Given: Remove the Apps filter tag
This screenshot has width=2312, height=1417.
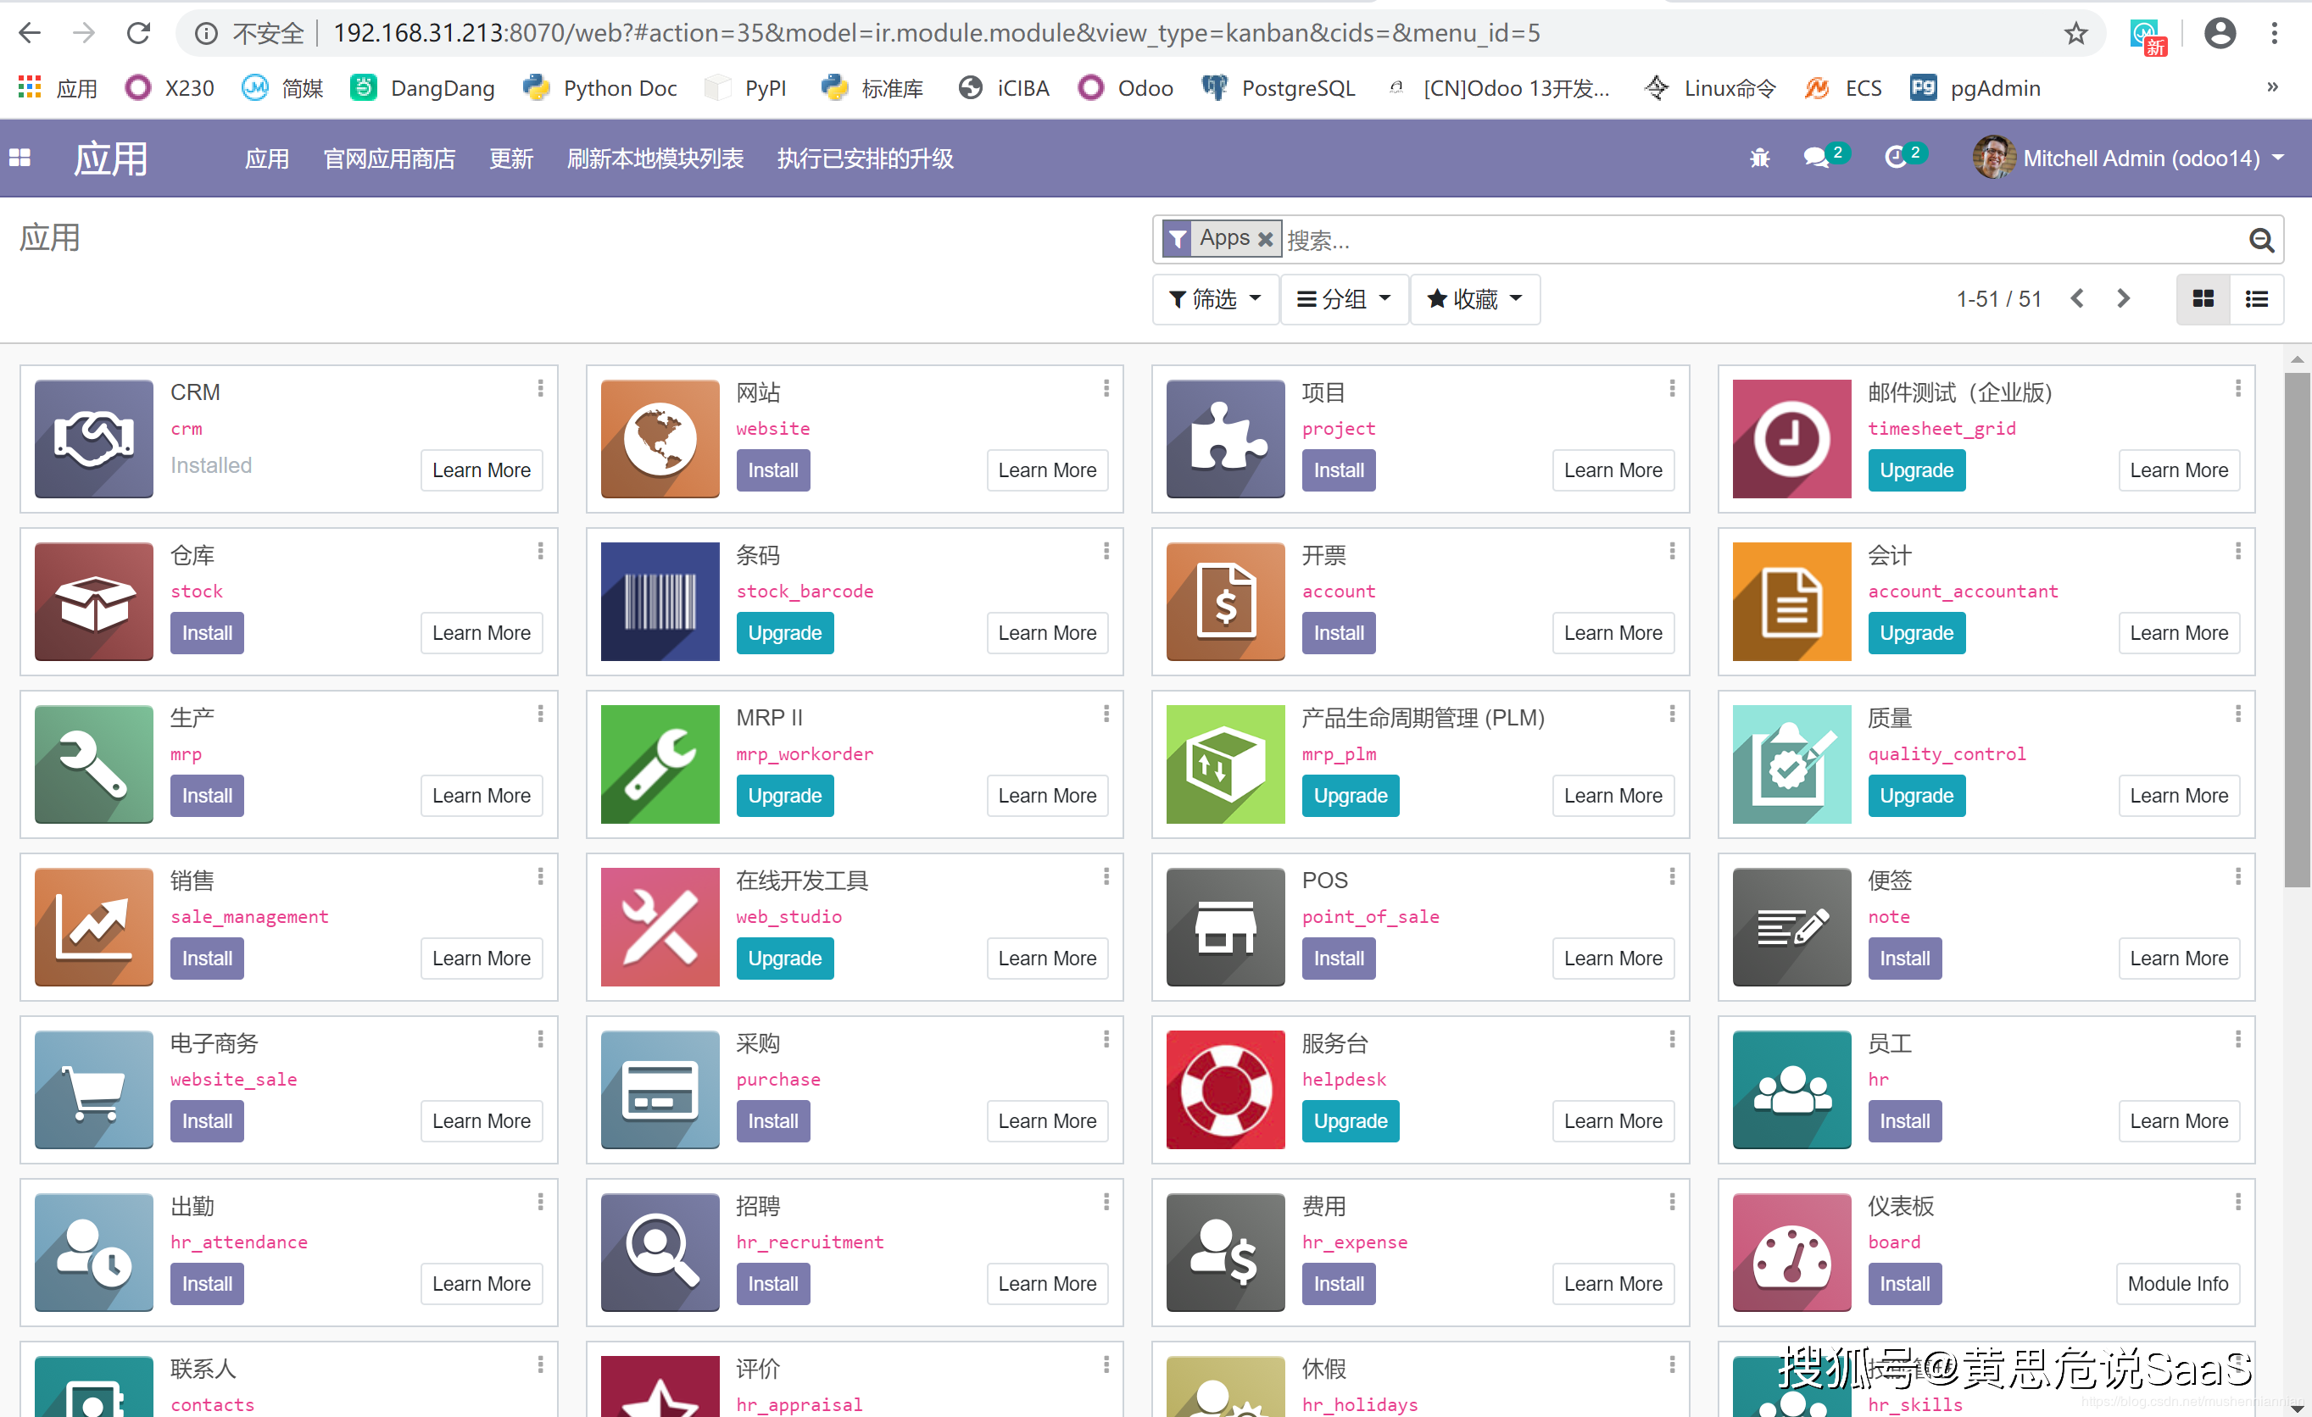Looking at the screenshot, I should click(1265, 239).
